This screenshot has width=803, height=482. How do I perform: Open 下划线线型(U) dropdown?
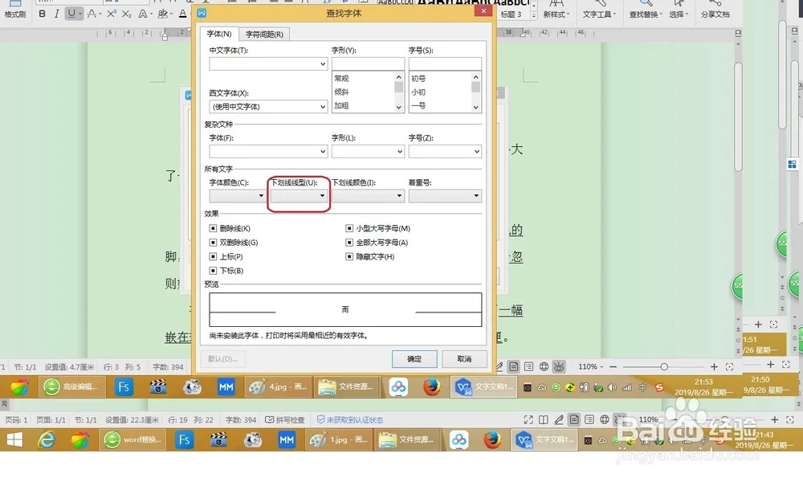[299, 196]
